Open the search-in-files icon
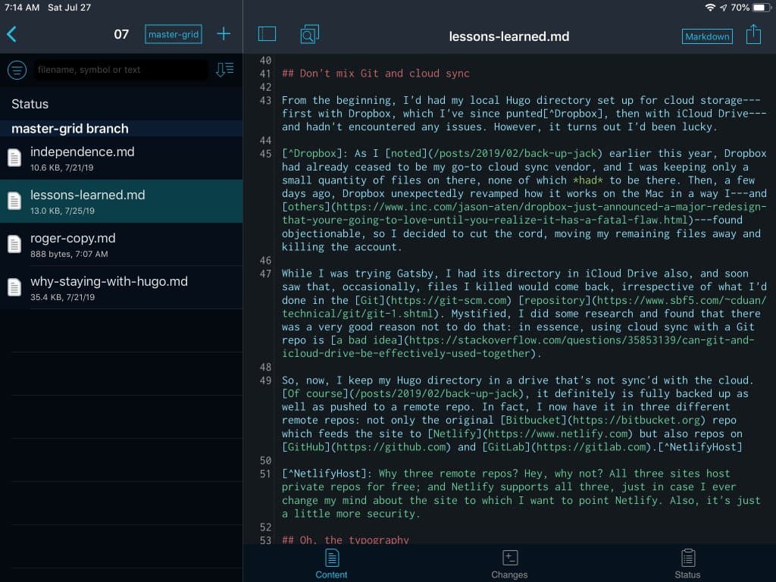 click(x=310, y=34)
